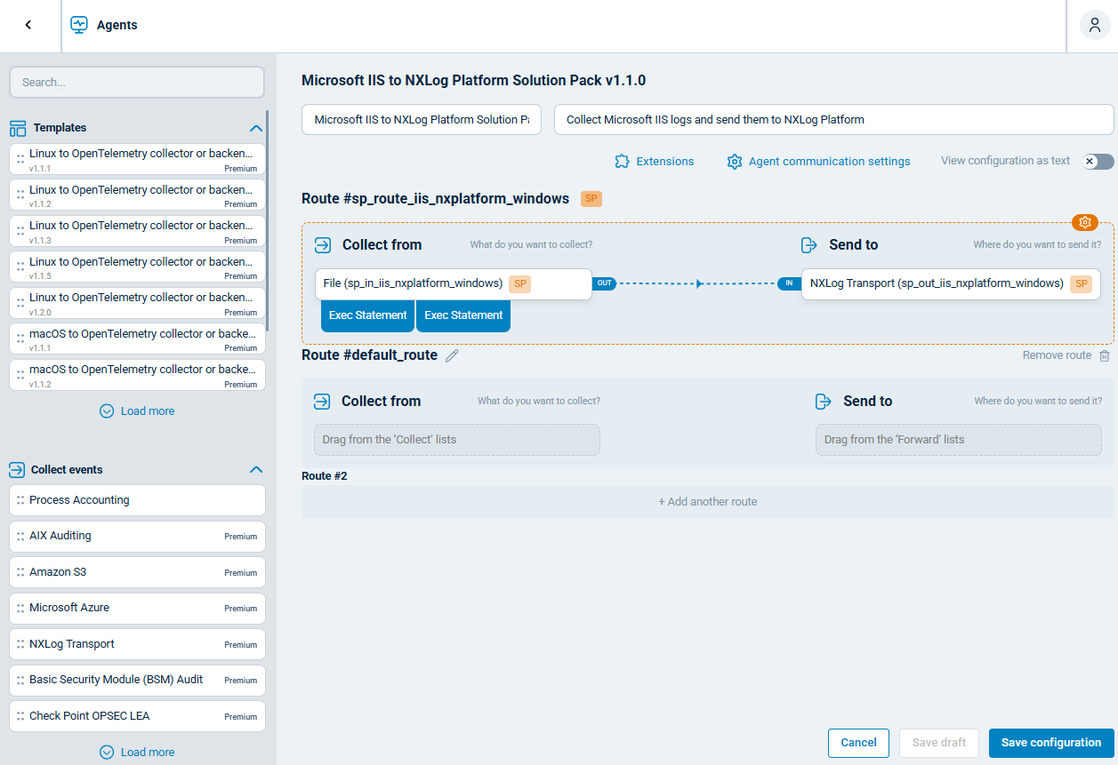
Task: Open the orange route settings gear
Action: coord(1085,222)
